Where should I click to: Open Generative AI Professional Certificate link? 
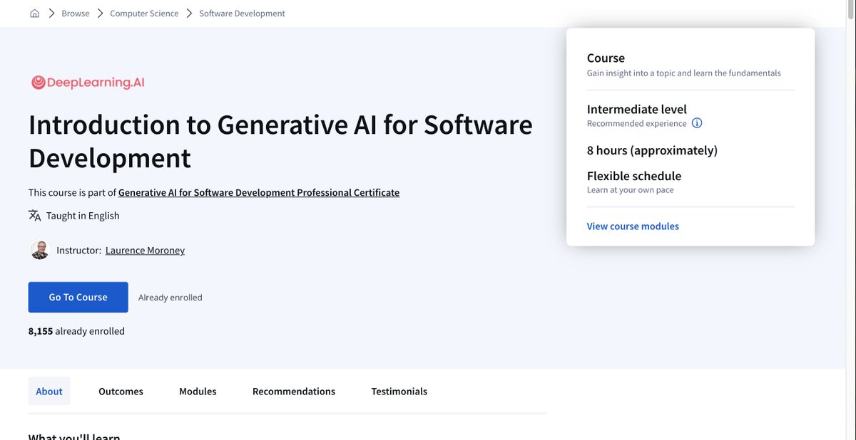tap(259, 192)
